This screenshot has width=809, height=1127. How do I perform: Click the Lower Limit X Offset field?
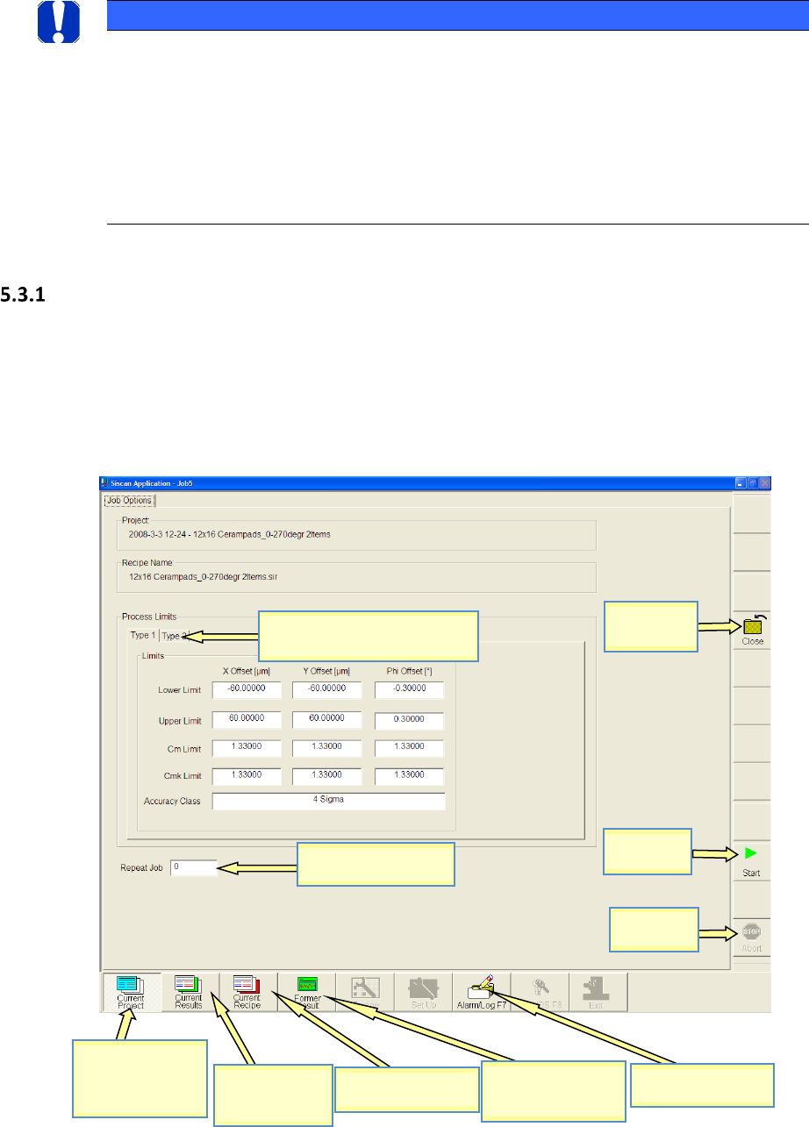click(247, 689)
